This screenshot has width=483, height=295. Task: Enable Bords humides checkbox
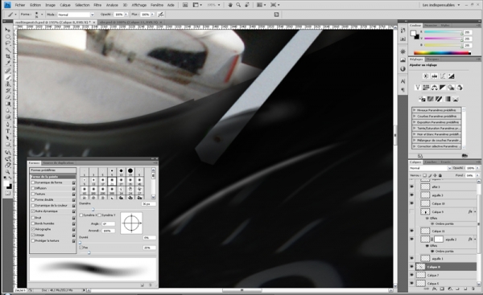tap(33, 223)
